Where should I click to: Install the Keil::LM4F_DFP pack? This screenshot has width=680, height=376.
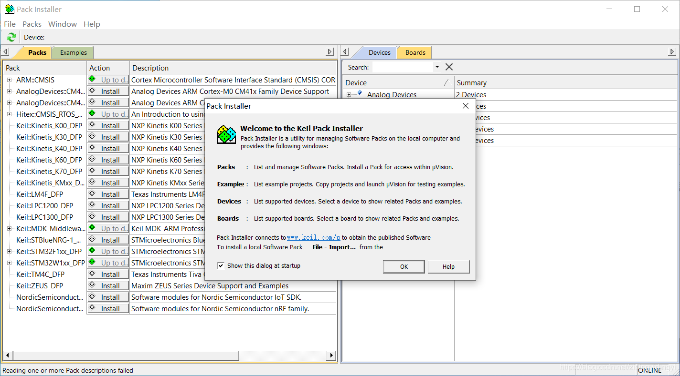pos(108,194)
